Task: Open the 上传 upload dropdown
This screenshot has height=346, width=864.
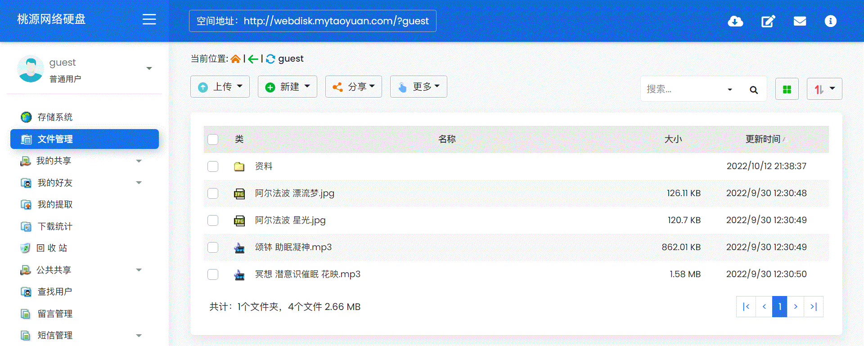Action: point(220,87)
